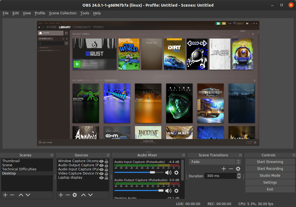The width and height of the screenshot is (296, 207).
Task: Toggle visibility of Laptop display source
Action: pos(101,178)
